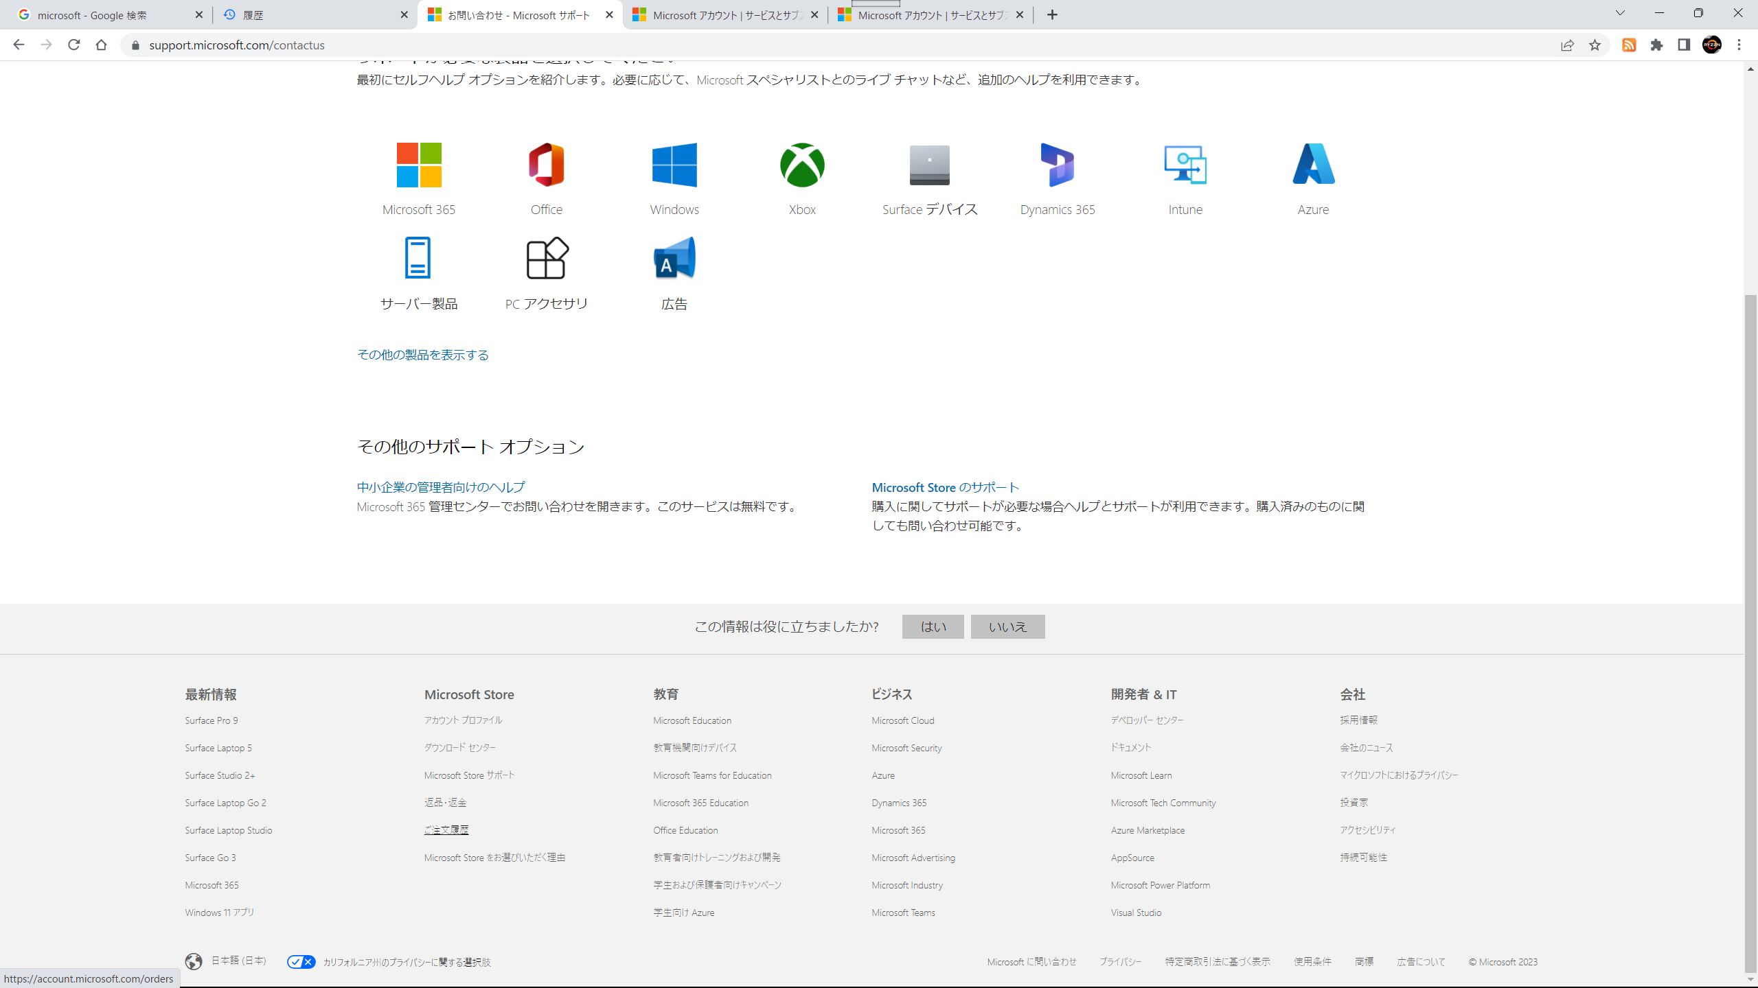Select the サーバー製品 icon
Screen dimensions: 1758x988
(418, 258)
